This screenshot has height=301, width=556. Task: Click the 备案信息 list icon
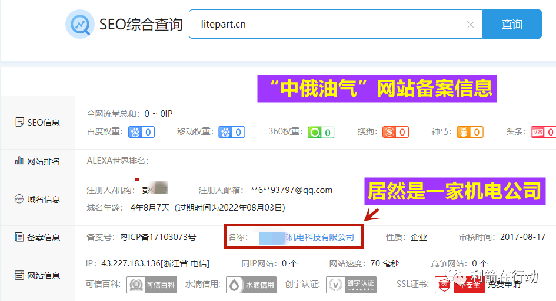(19, 237)
